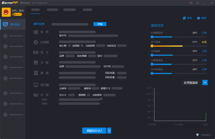The width and height of the screenshot is (215, 139).
Task: Click the 详情 details button
Action: click(x=100, y=24)
